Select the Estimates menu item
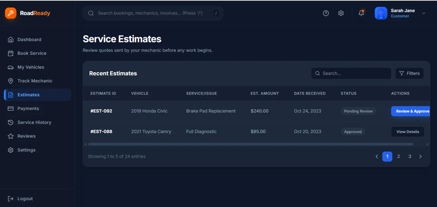 pos(38,95)
